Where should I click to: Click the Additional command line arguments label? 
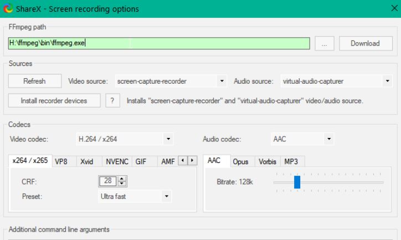click(x=59, y=229)
